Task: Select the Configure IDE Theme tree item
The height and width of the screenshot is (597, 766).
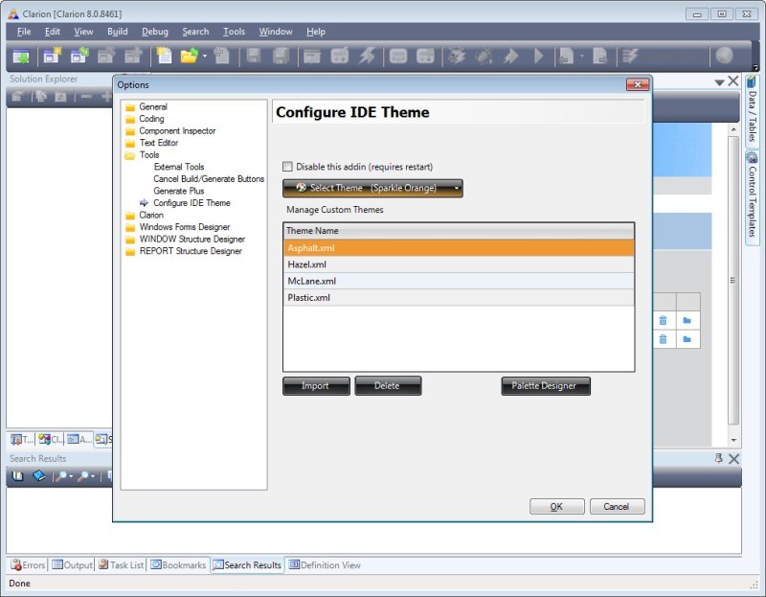Action: 191,203
